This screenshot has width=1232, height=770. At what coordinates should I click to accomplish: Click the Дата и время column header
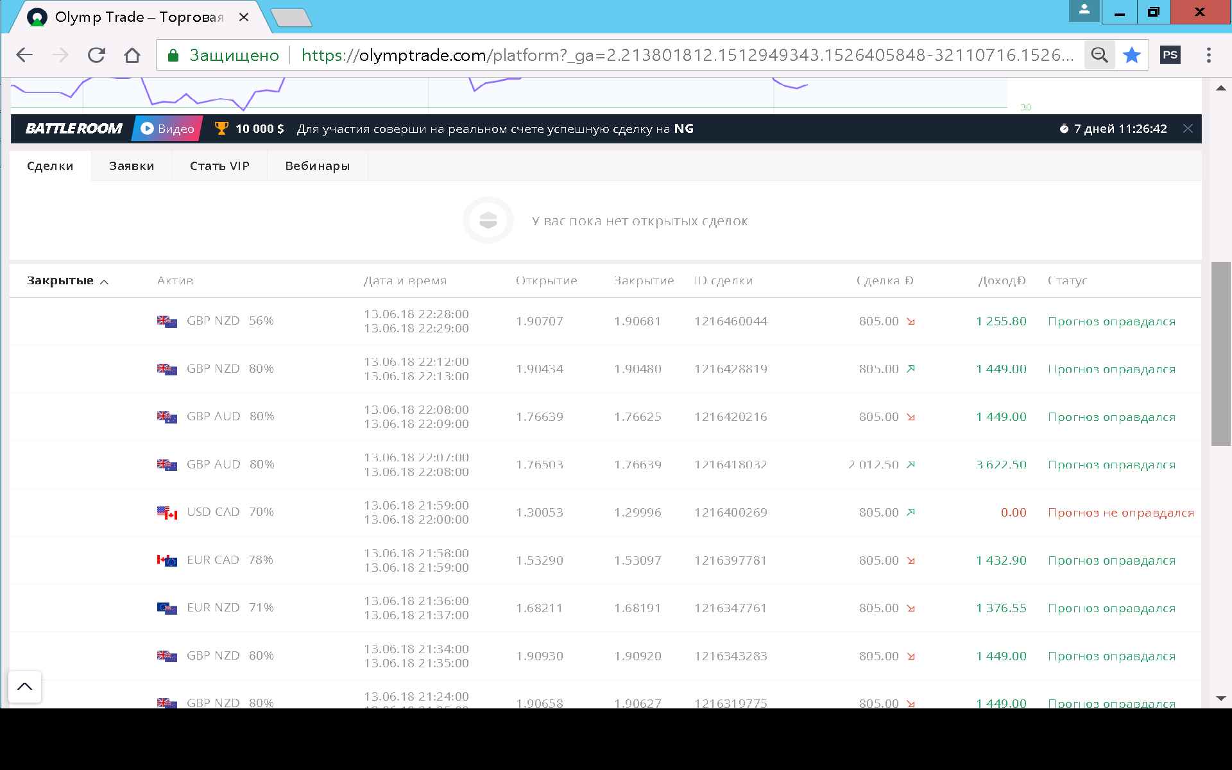405,281
